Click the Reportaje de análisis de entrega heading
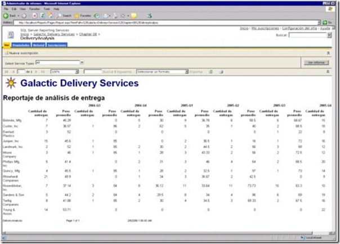 (54, 98)
